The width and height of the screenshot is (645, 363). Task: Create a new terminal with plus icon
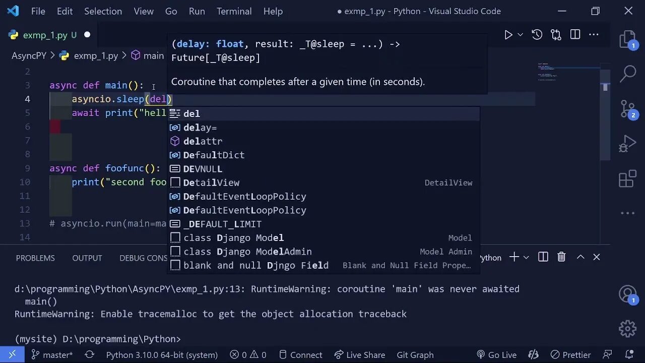(513, 257)
